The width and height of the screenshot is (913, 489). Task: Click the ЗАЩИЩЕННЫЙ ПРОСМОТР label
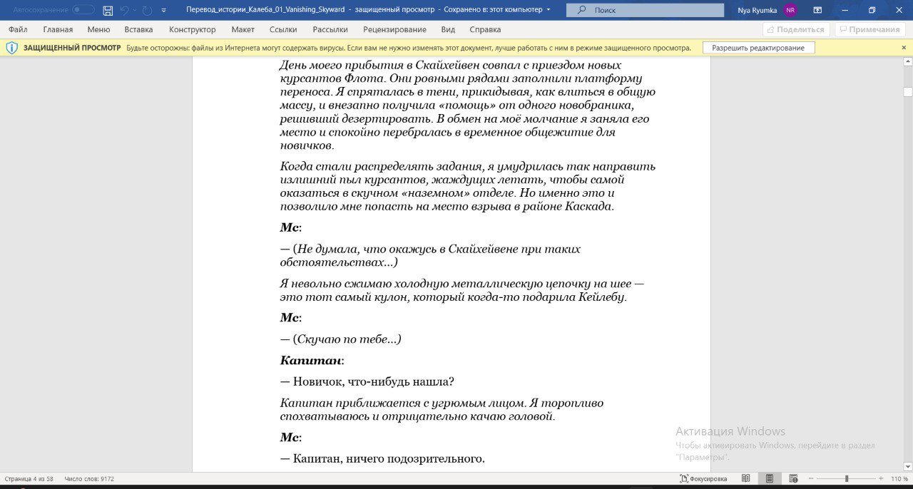(73, 48)
